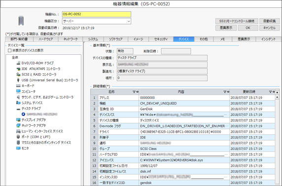Click the CM_DEVCAP_UNIQUEID cell
The image size is (282, 186).
(184, 103)
